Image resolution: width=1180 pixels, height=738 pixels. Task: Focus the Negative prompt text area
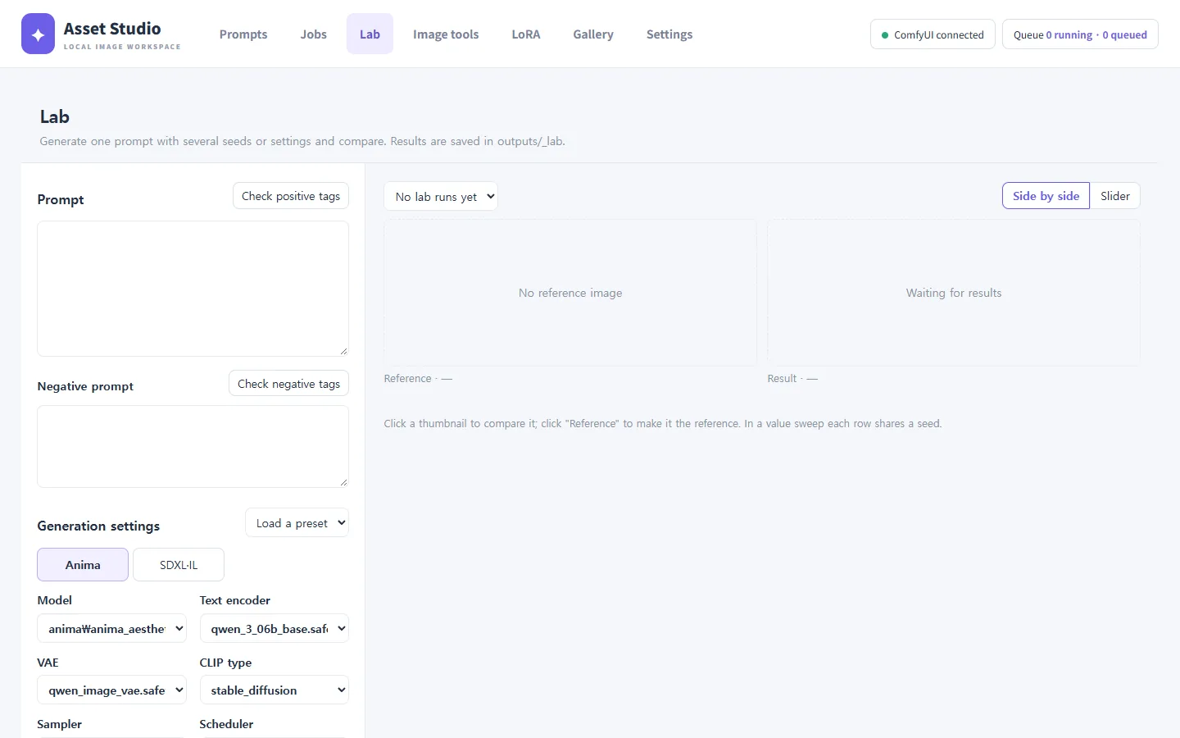193,447
